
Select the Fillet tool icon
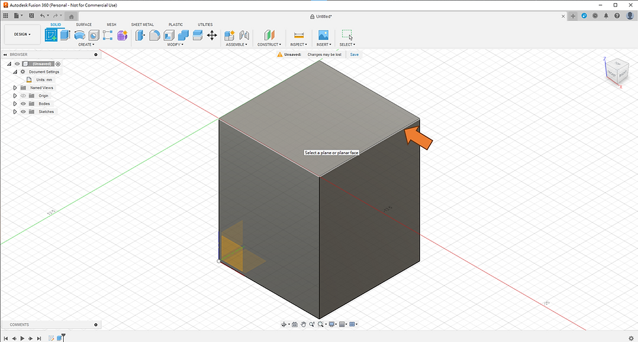pos(155,35)
